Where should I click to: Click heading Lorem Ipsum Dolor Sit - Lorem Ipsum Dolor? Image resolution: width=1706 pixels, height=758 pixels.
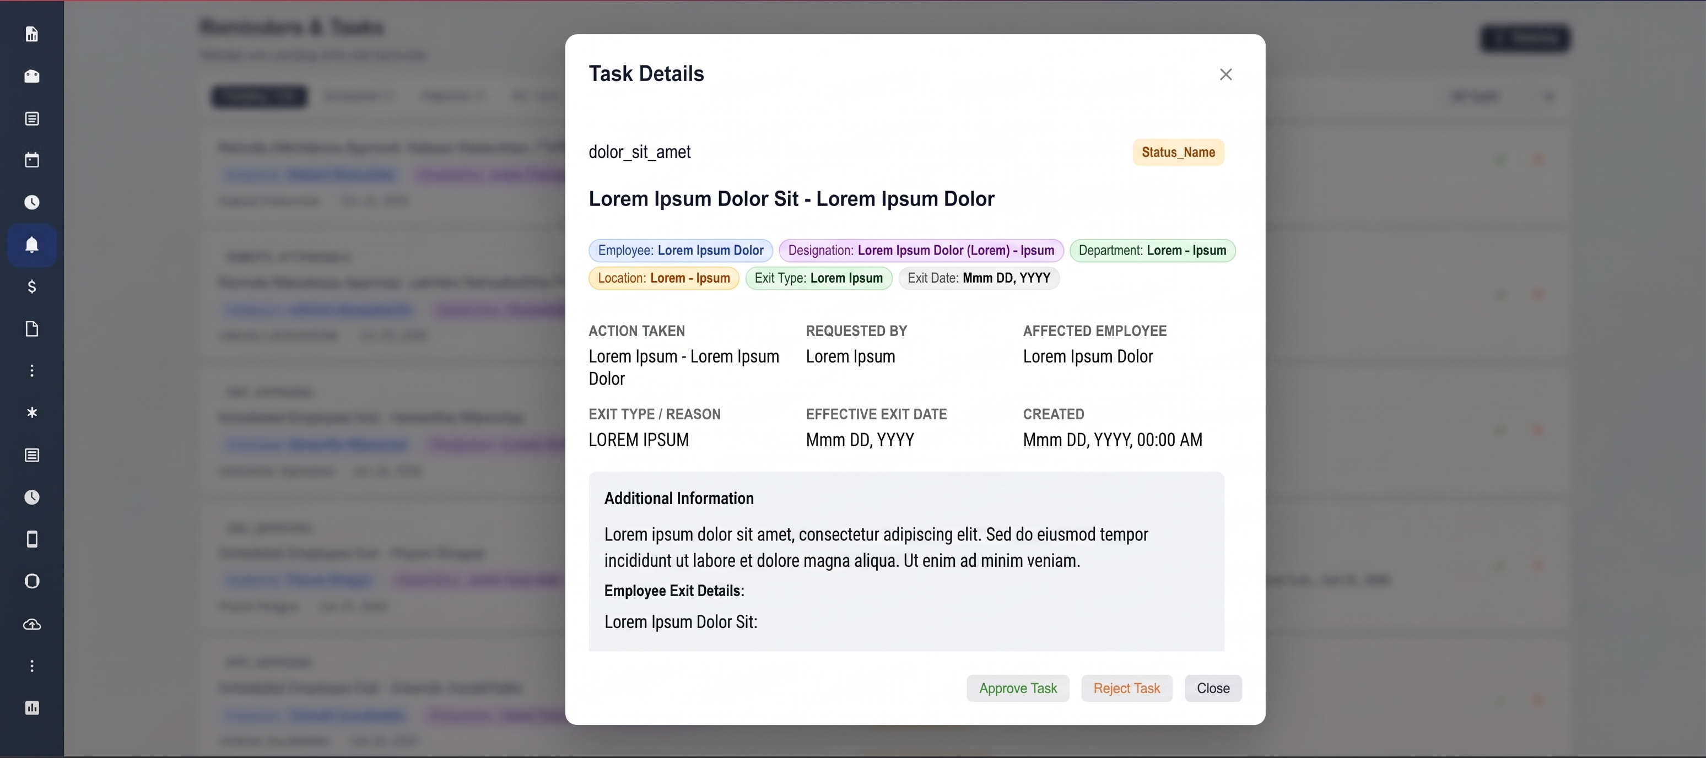click(791, 199)
